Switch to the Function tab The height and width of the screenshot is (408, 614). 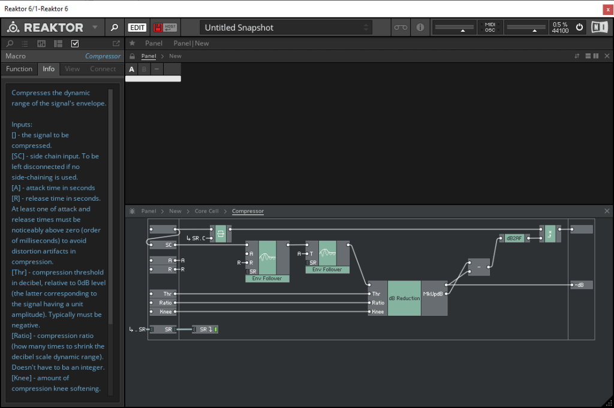(19, 69)
